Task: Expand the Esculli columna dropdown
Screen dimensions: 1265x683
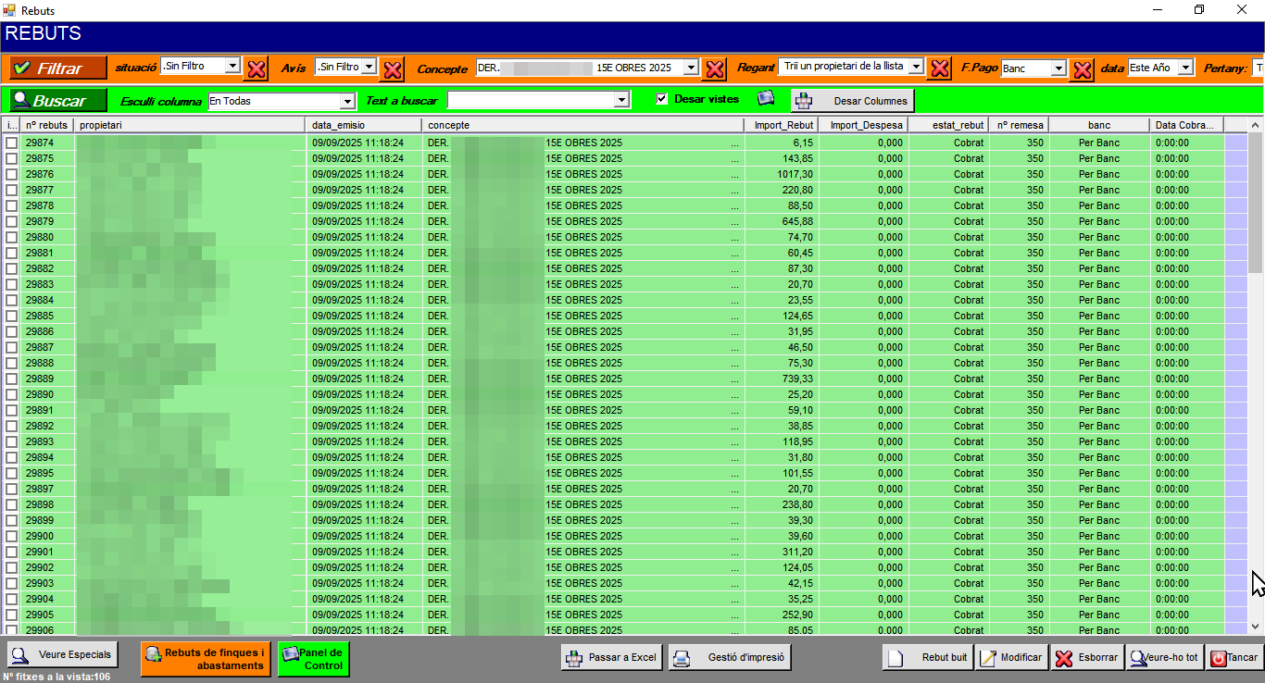Action: click(x=347, y=101)
